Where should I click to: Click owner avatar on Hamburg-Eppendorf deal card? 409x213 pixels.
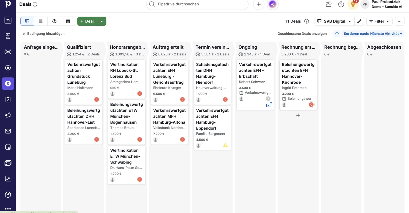pos(198,145)
